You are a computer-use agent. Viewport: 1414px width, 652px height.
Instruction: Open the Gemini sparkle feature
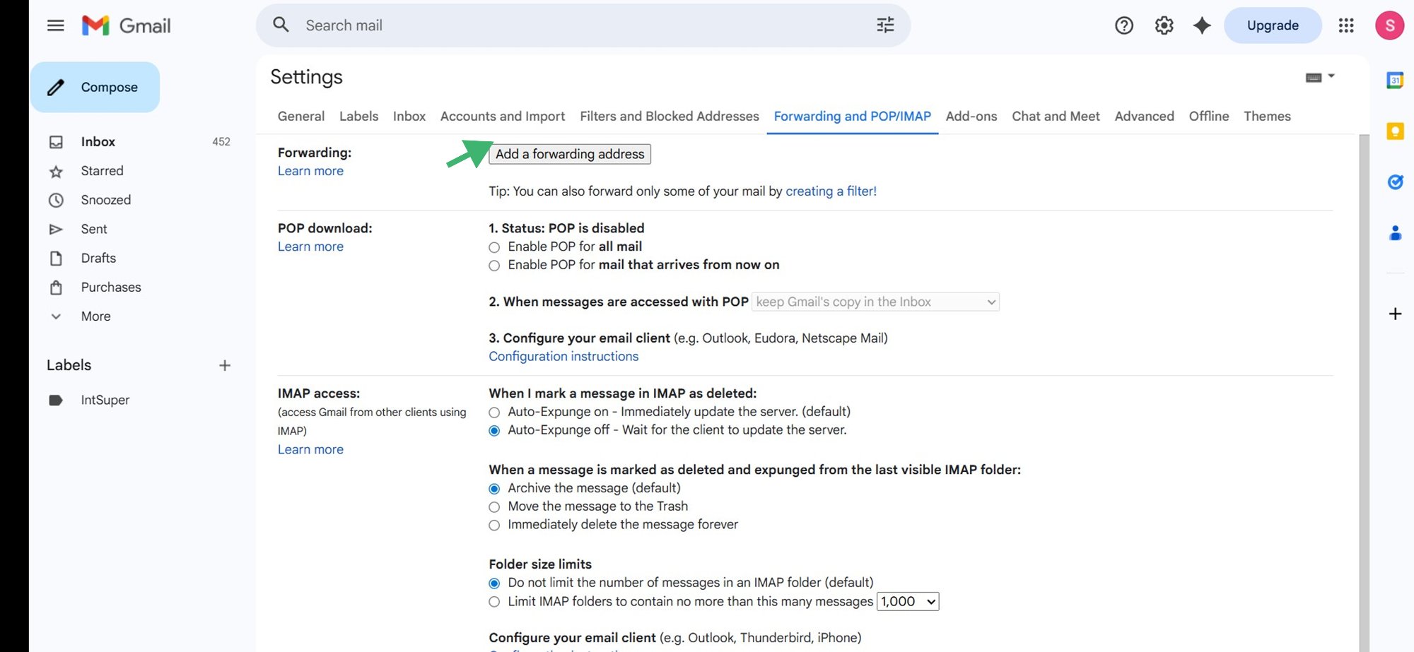[1201, 25]
